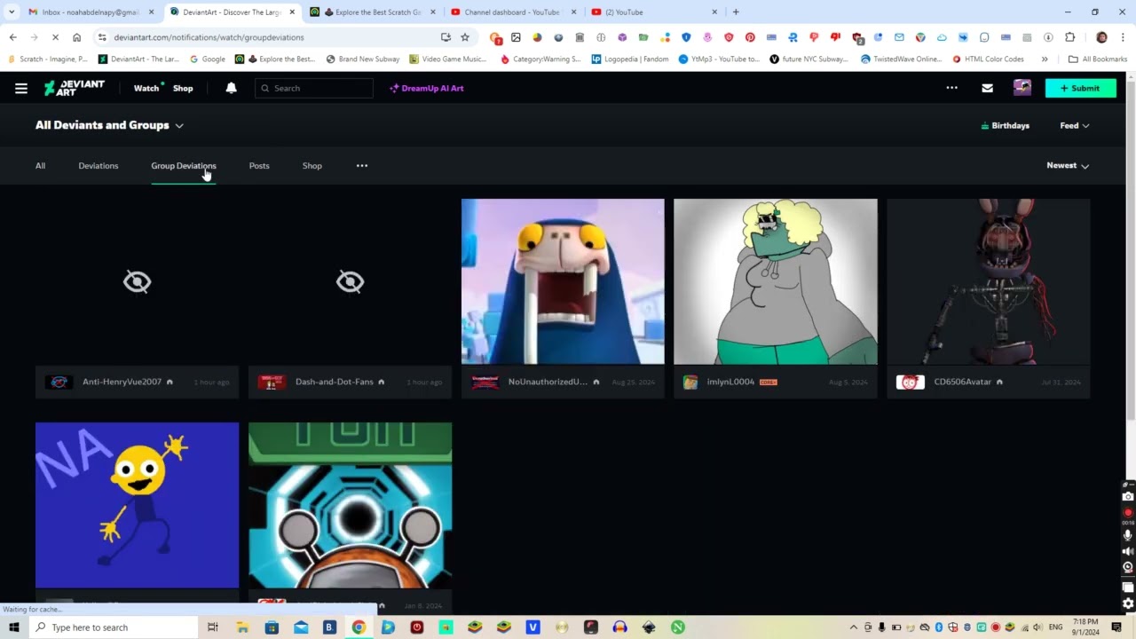Reveal hidden deviation from Dash-and-Dot-Fans
This screenshot has height=639, width=1136.
pyautogui.click(x=350, y=281)
